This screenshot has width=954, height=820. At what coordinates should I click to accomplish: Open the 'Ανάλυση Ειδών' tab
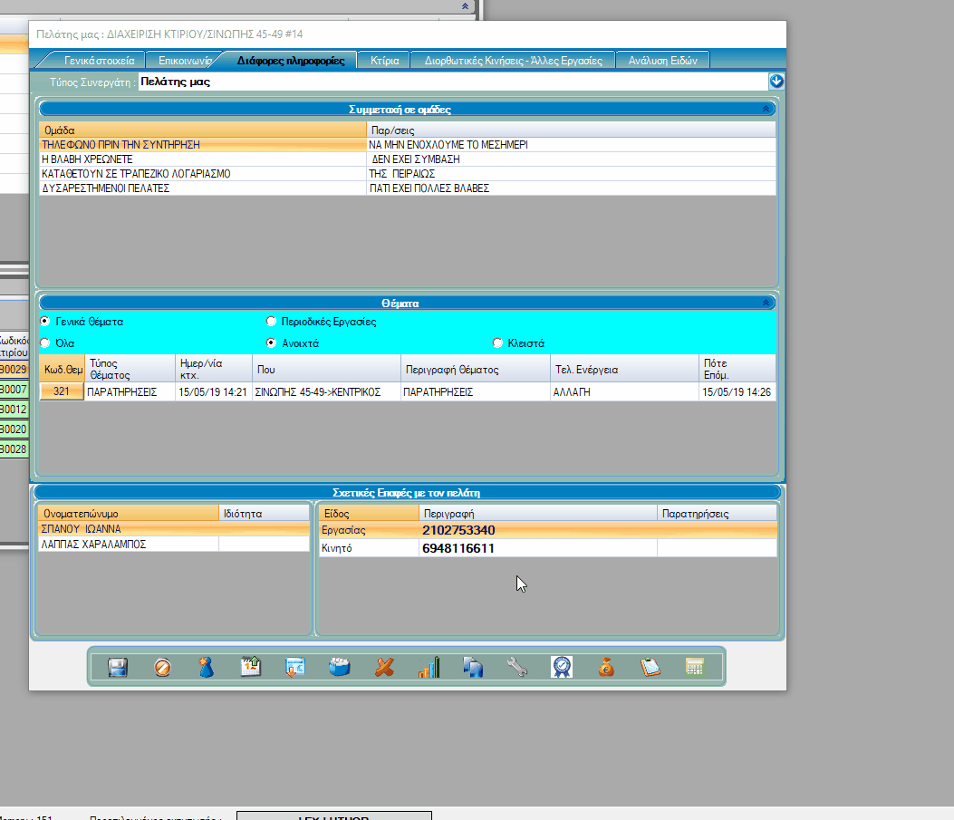tap(662, 61)
